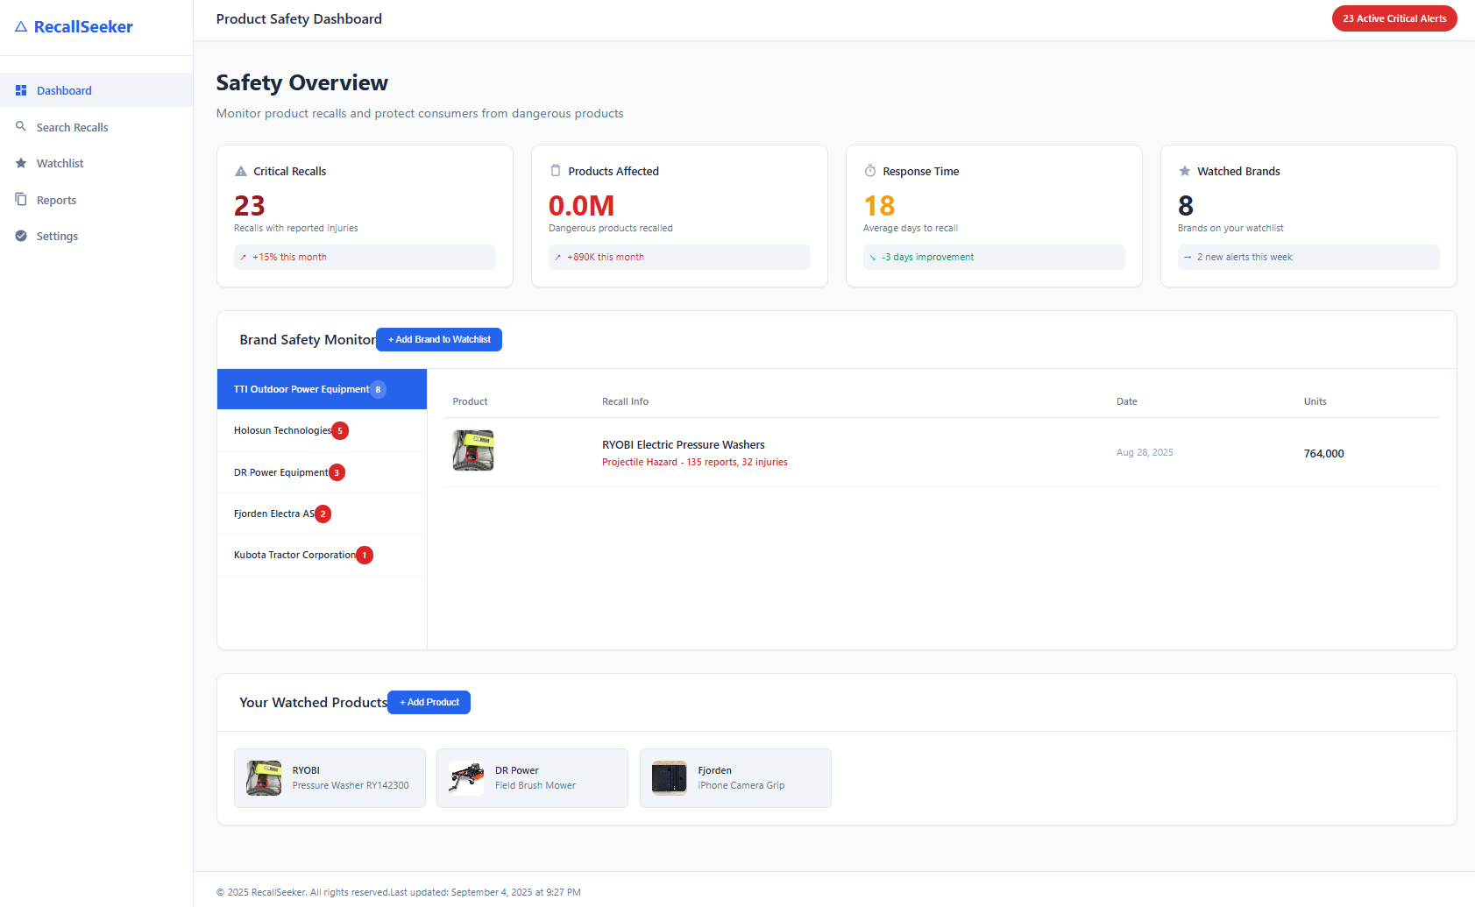Click the RecallSeeker triangle logo
The width and height of the screenshot is (1475, 907).
20,25
